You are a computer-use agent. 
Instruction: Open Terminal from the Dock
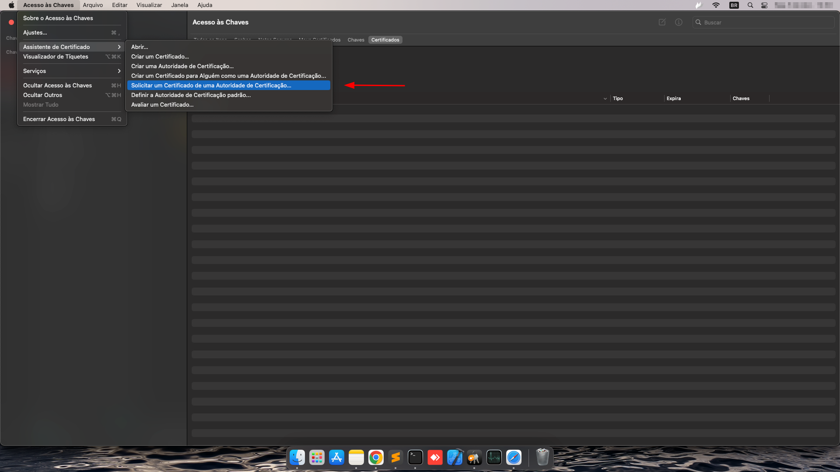click(415, 458)
